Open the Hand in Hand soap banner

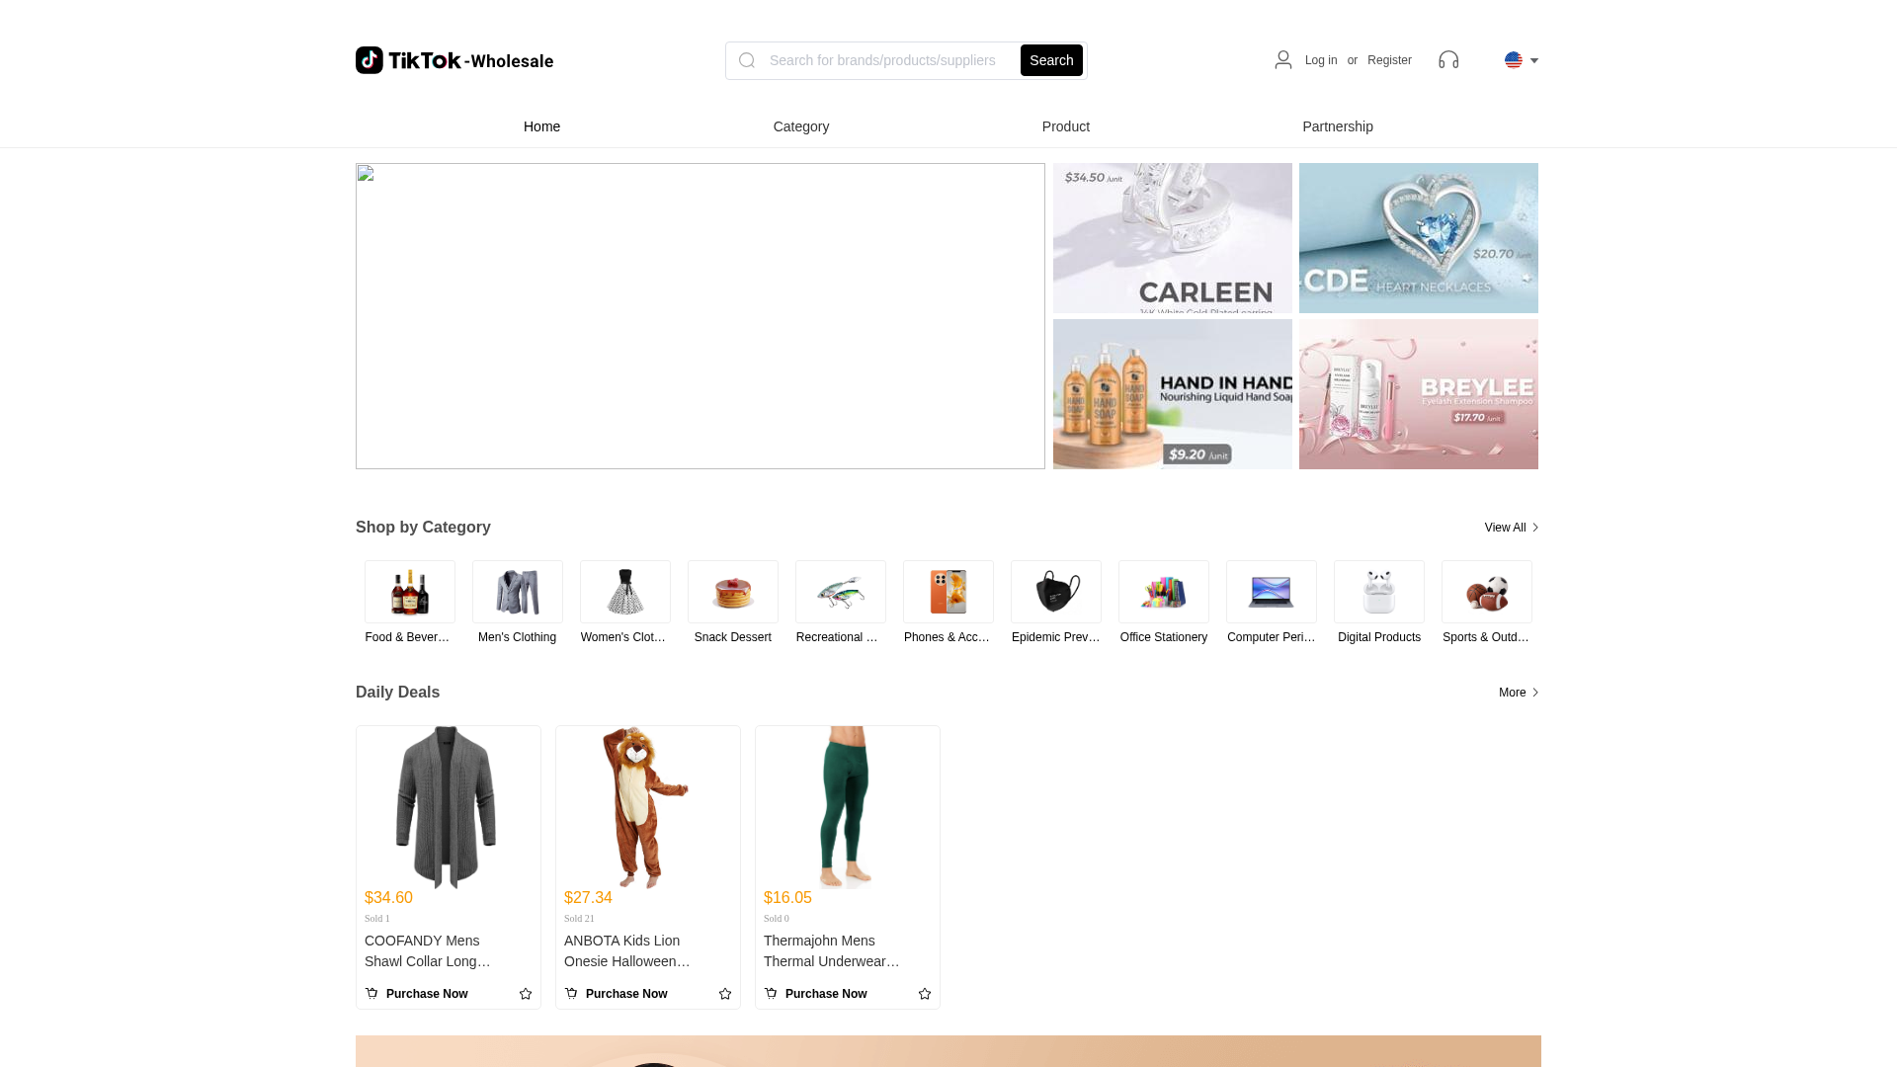point(1173,394)
